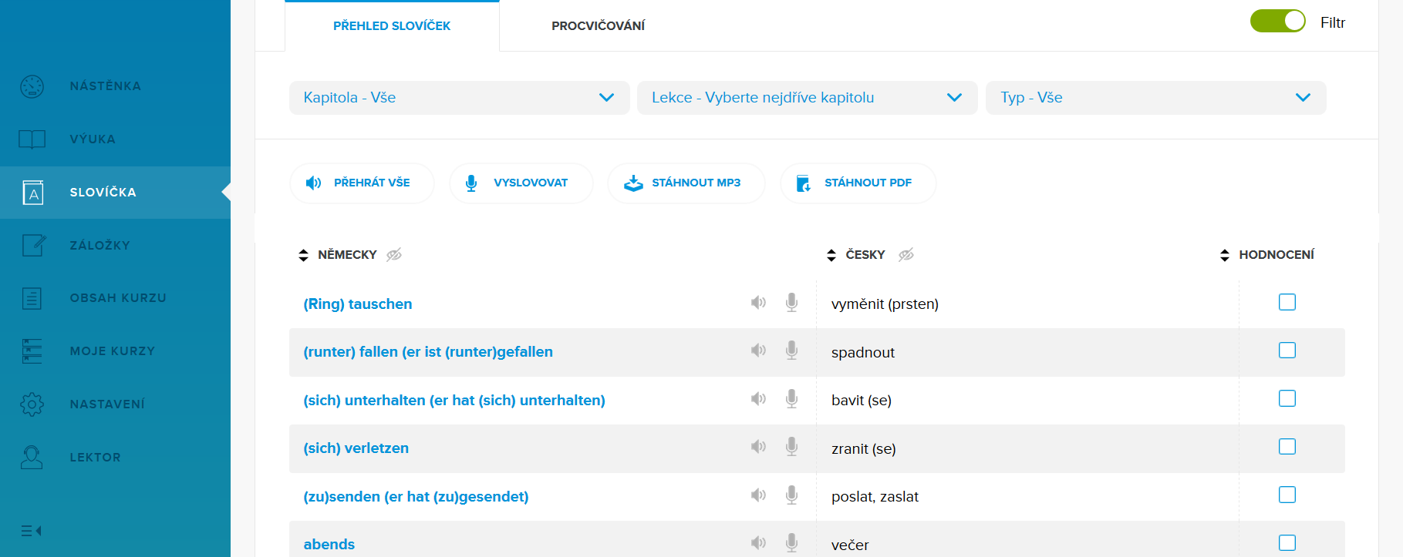Open Nastavení settings in sidebar
This screenshot has width=1403, height=557.
pos(106,404)
